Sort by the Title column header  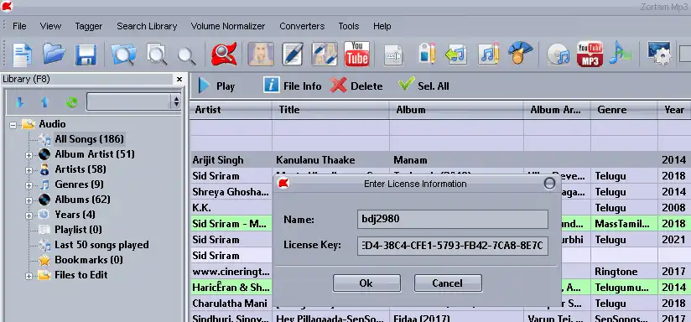pos(331,110)
